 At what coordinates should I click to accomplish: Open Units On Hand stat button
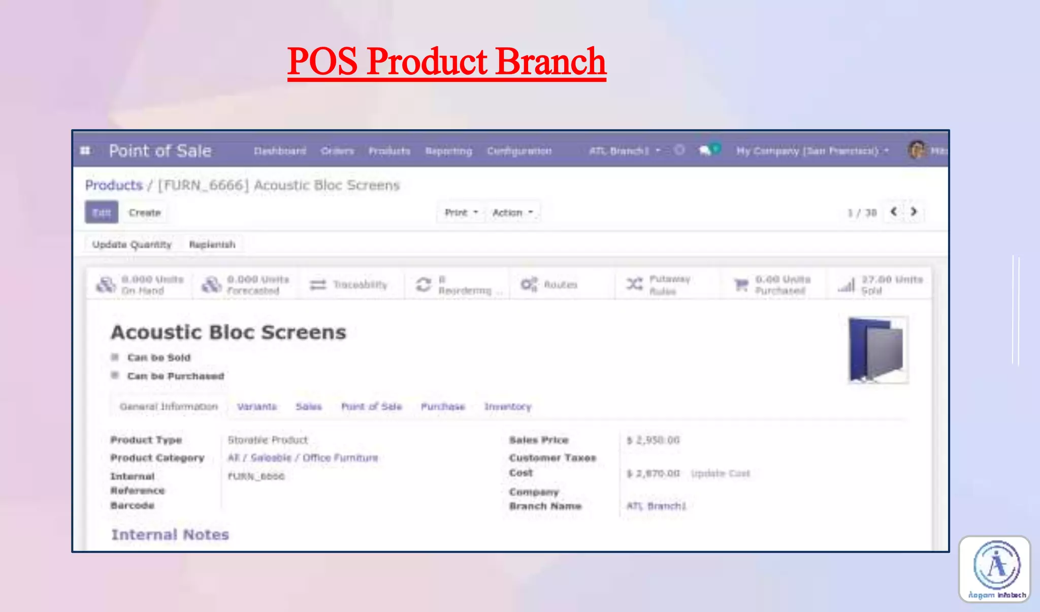click(x=140, y=285)
